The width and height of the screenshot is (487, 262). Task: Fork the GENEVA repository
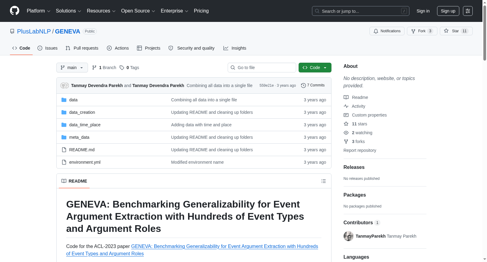pyautogui.click(x=422, y=31)
